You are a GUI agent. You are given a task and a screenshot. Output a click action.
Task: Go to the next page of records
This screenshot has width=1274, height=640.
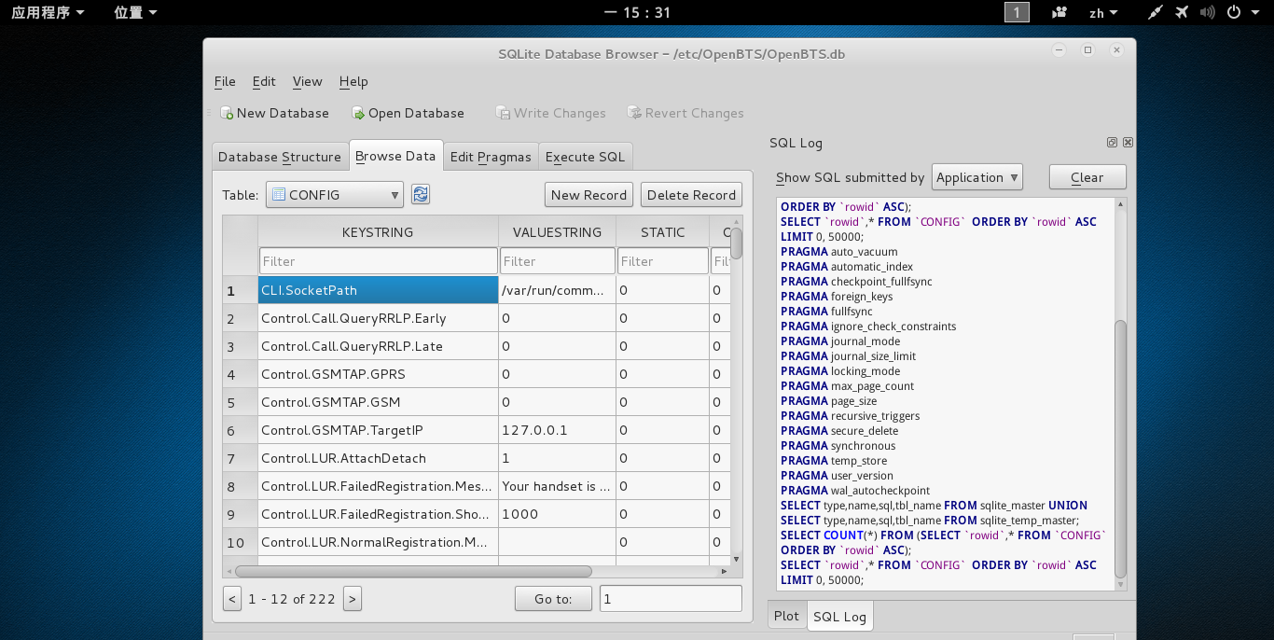coord(352,599)
